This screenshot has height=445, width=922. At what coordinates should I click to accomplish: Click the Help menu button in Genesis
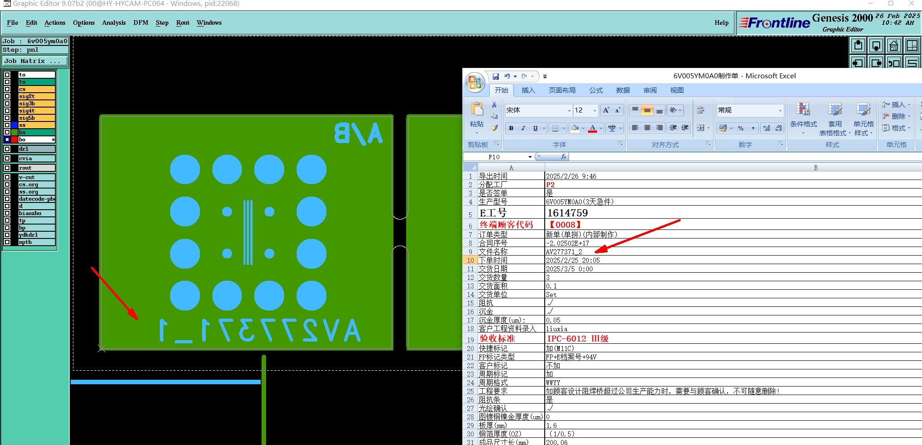[721, 22]
